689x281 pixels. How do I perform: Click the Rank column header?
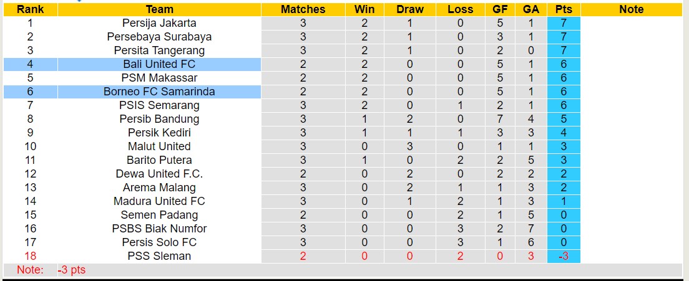click(x=30, y=9)
